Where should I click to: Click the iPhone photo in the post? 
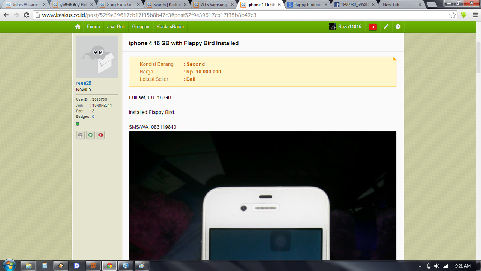coord(263,196)
